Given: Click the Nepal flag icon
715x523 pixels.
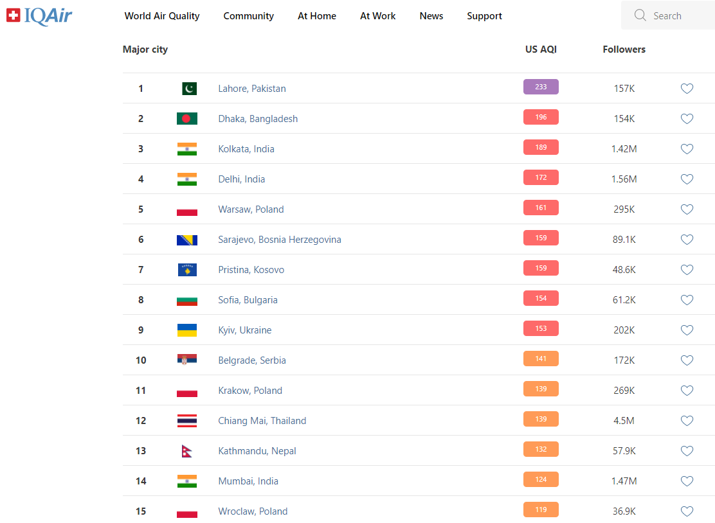Looking at the screenshot, I should point(186,451).
